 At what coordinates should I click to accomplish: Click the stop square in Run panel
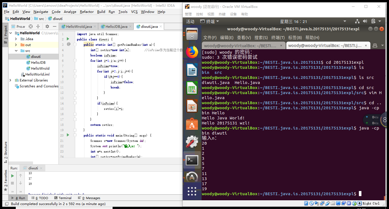[x=12, y=183]
